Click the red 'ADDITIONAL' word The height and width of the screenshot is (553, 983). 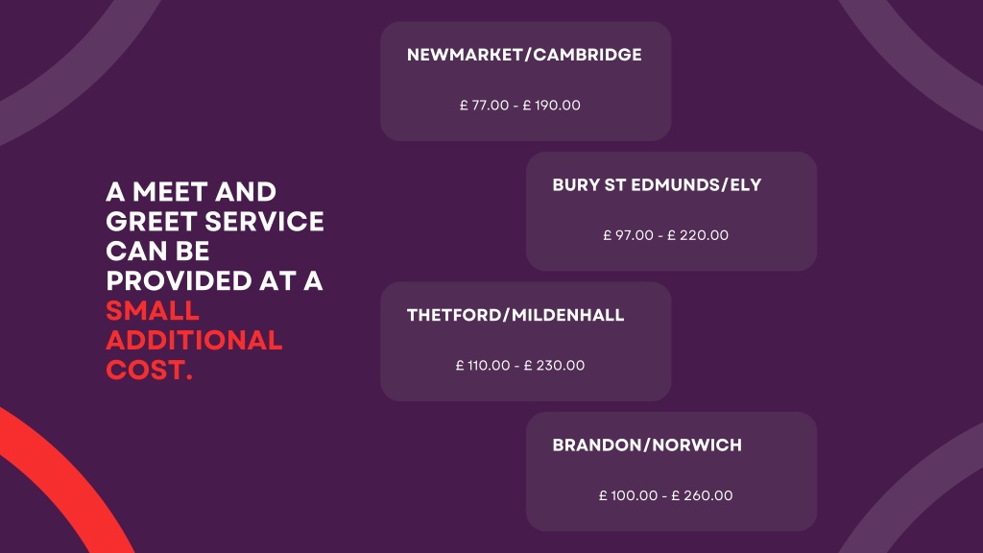194,340
